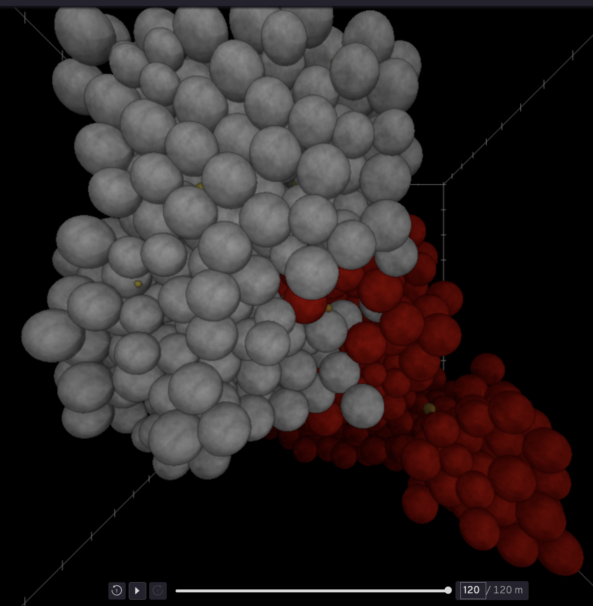Click the timeline slider handle
This screenshot has width=593, height=606.
pyautogui.click(x=448, y=590)
